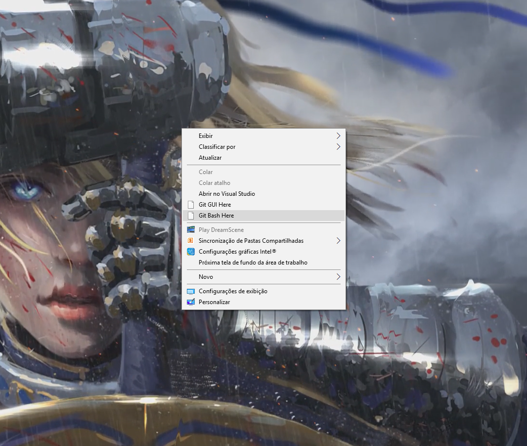Select the Colar atalho menu entry
The image size is (527, 446).
[x=264, y=183]
